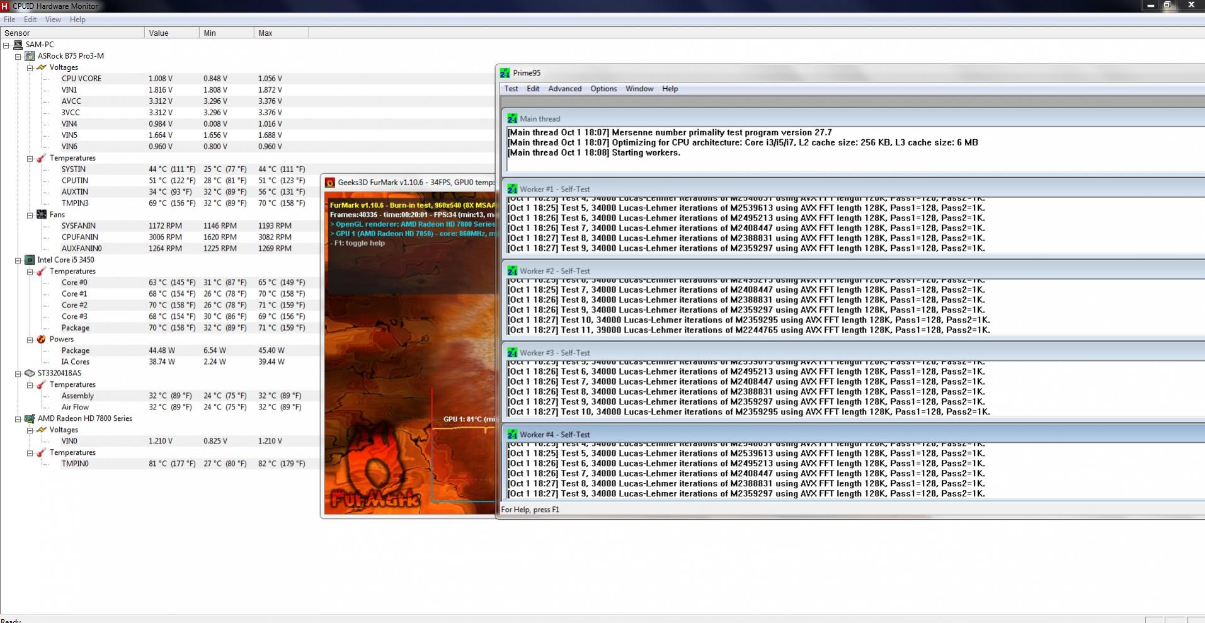Click the Value column header
The height and width of the screenshot is (623, 1205).
[172, 33]
